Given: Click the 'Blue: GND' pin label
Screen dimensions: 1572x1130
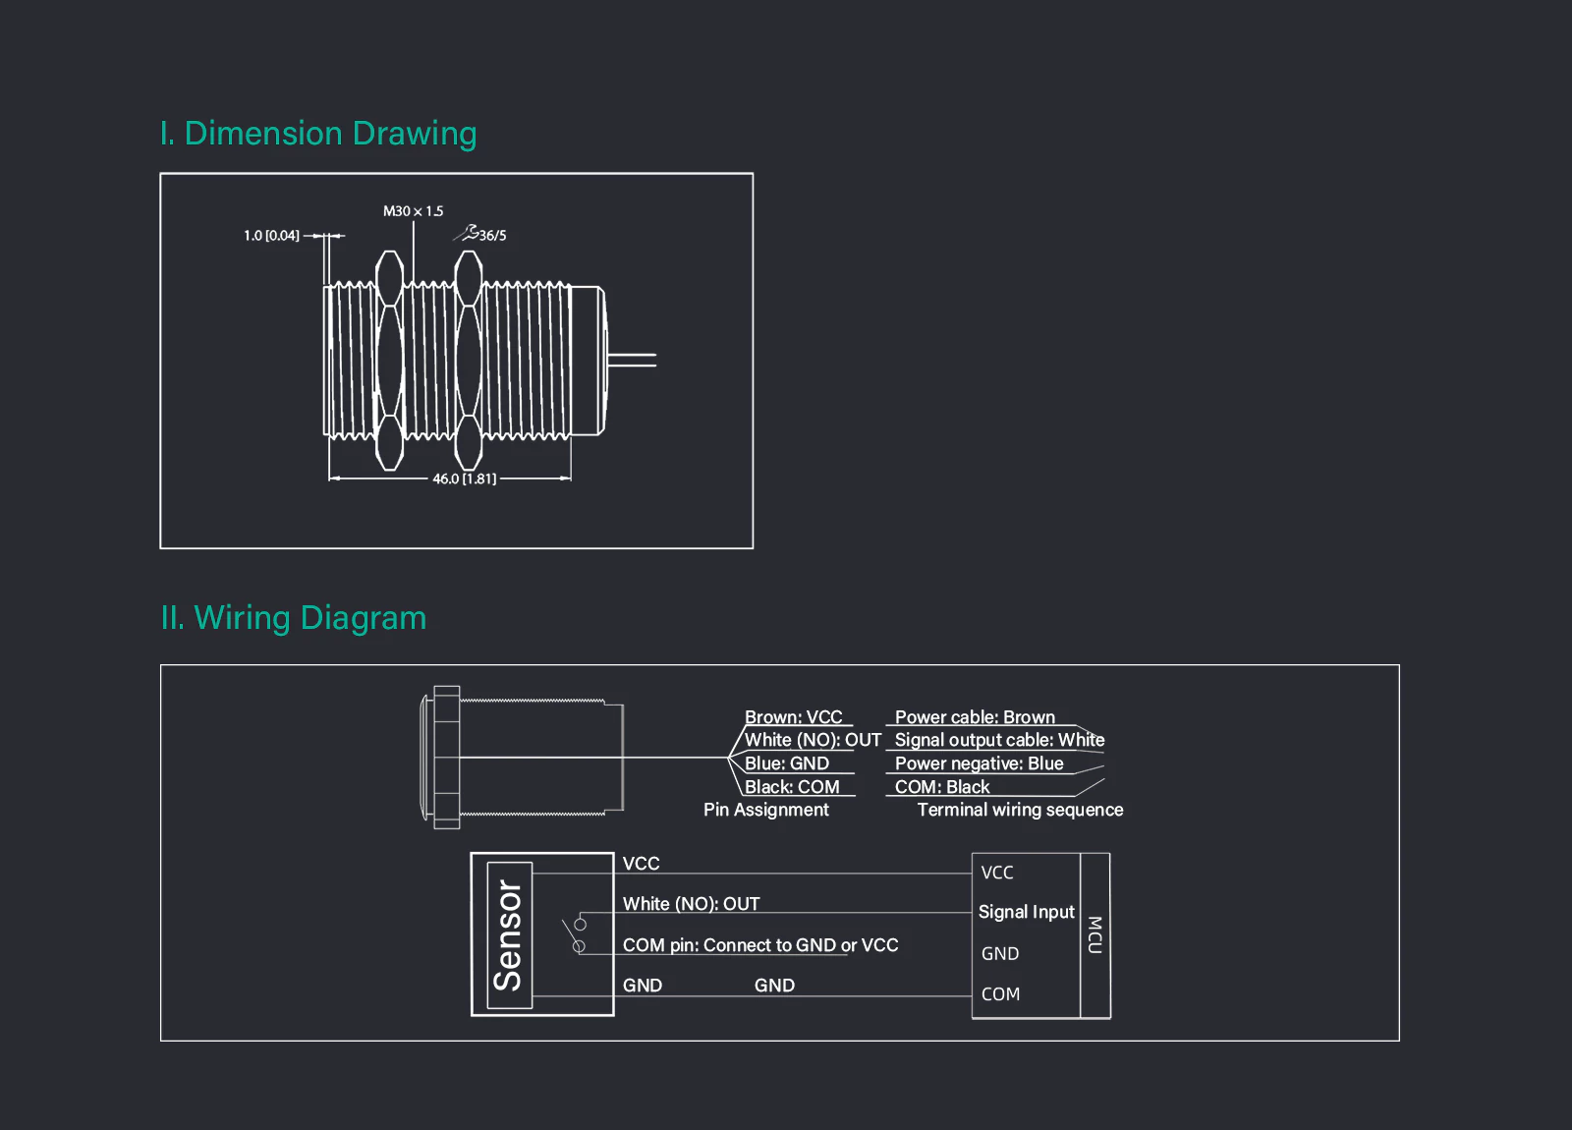Looking at the screenshot, I should (787, 763).
